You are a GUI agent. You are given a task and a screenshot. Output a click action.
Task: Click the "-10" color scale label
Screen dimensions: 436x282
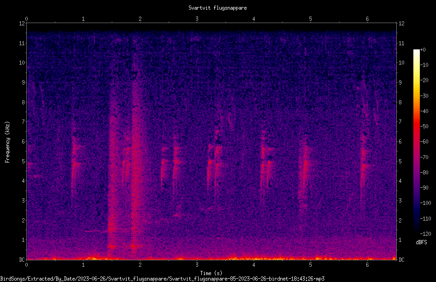pyautogui.click(x=424, y=65)
